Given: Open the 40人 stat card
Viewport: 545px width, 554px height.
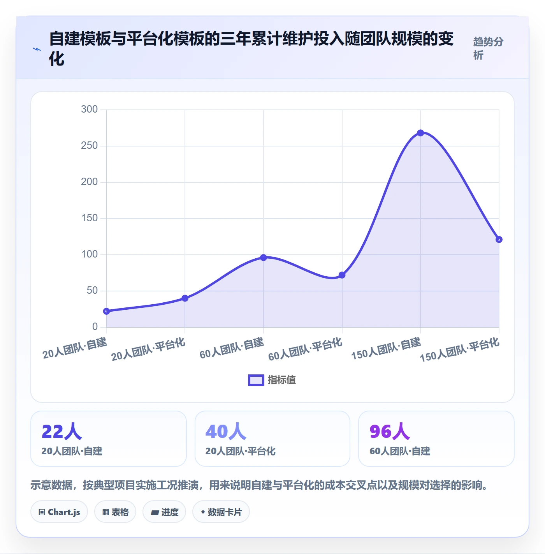Looking at the screenshot, I should click(x=272, y=439).
